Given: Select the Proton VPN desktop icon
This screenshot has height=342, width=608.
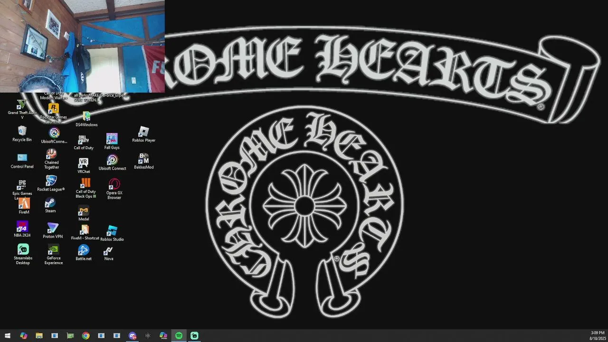Looking at the screenshot, I should pos(53,231).
